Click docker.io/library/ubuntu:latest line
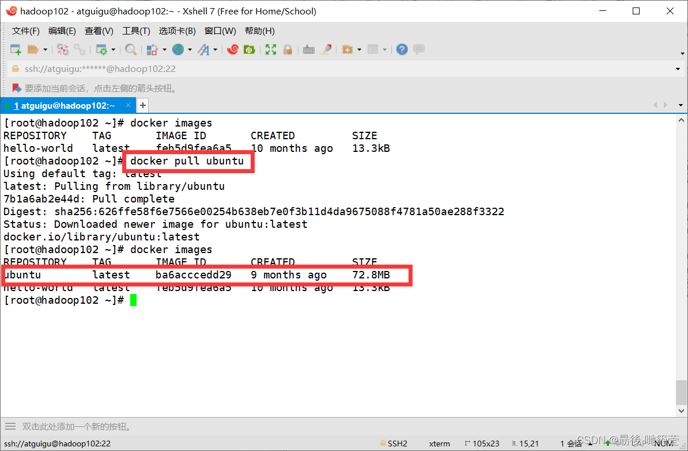 101,237
